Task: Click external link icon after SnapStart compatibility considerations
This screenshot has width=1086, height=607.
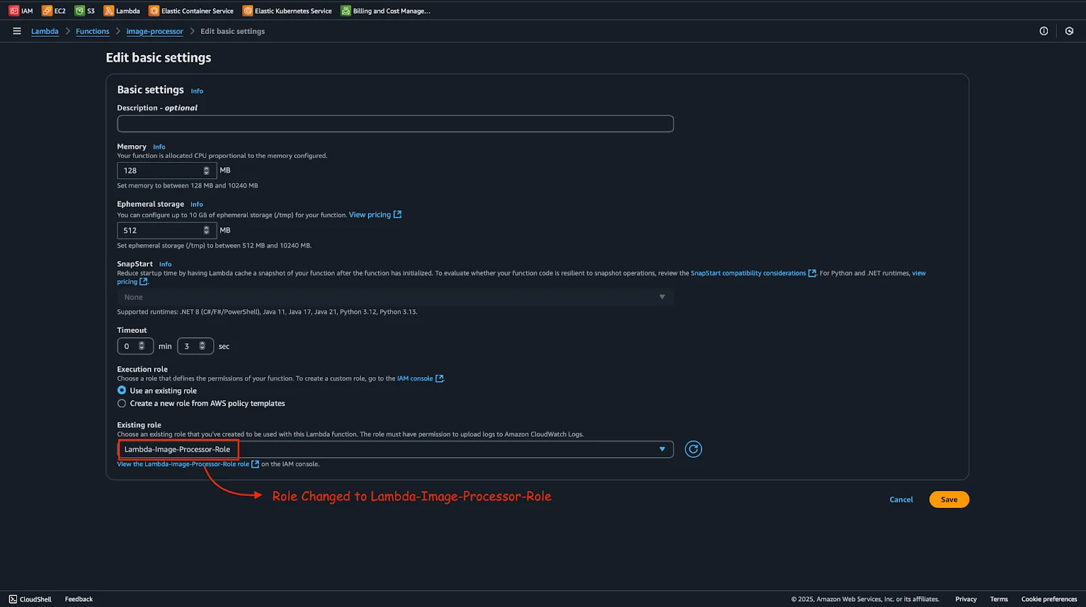Action: [x=812, y=273]
